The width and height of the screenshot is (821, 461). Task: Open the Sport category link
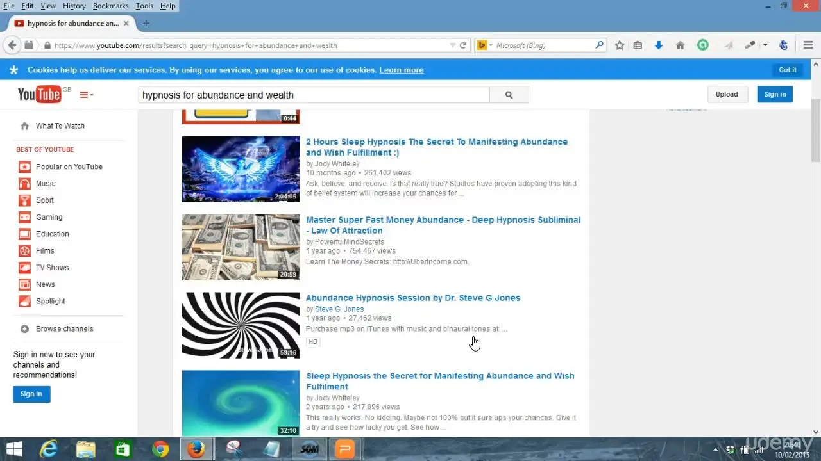[45, 200]
